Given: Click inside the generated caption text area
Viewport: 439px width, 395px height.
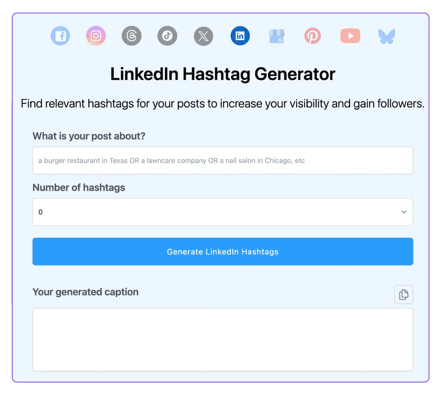Looking at the screenshot, I should tap(223, 340).
